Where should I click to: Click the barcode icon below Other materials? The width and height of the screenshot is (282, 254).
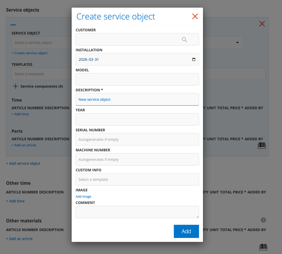[263, 247]
